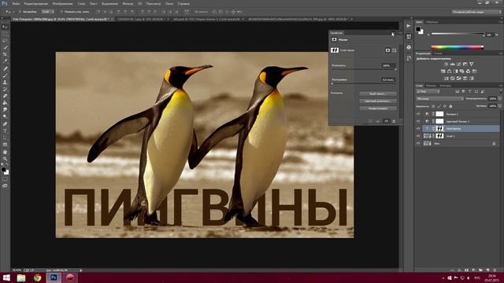Add a Hue/Saturation adjustment
The height and width of the screenshot is (283, 504).
443,72
